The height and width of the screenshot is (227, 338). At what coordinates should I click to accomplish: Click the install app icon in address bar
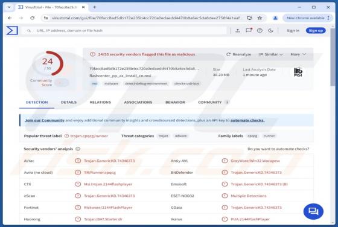[x=249, y=18]
